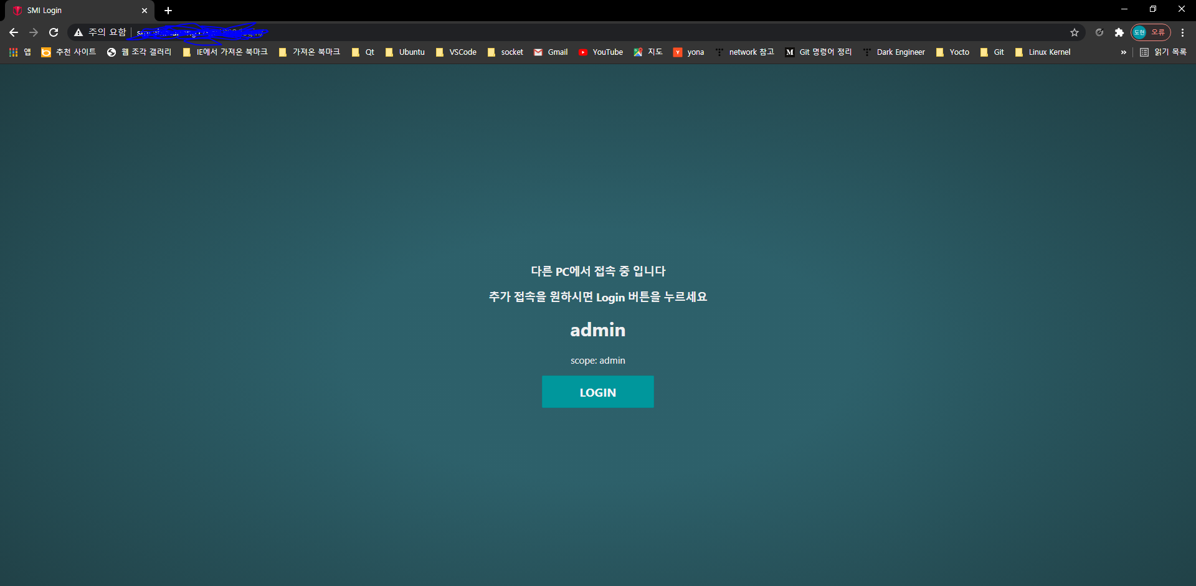The height and width of the screenshot is (586, 1196).
Task: Click the profile error avatar button
Action: click(x=1151, y=32)
